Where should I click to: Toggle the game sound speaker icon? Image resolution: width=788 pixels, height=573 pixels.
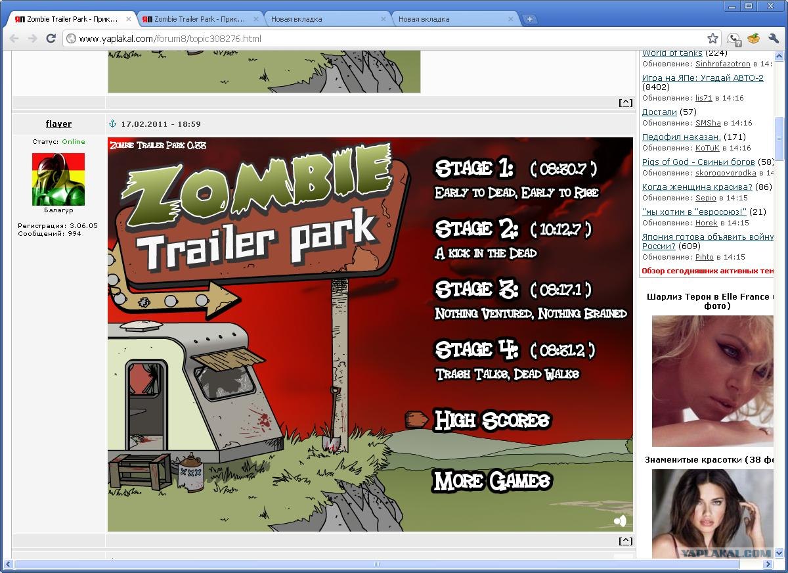point(620,521)
